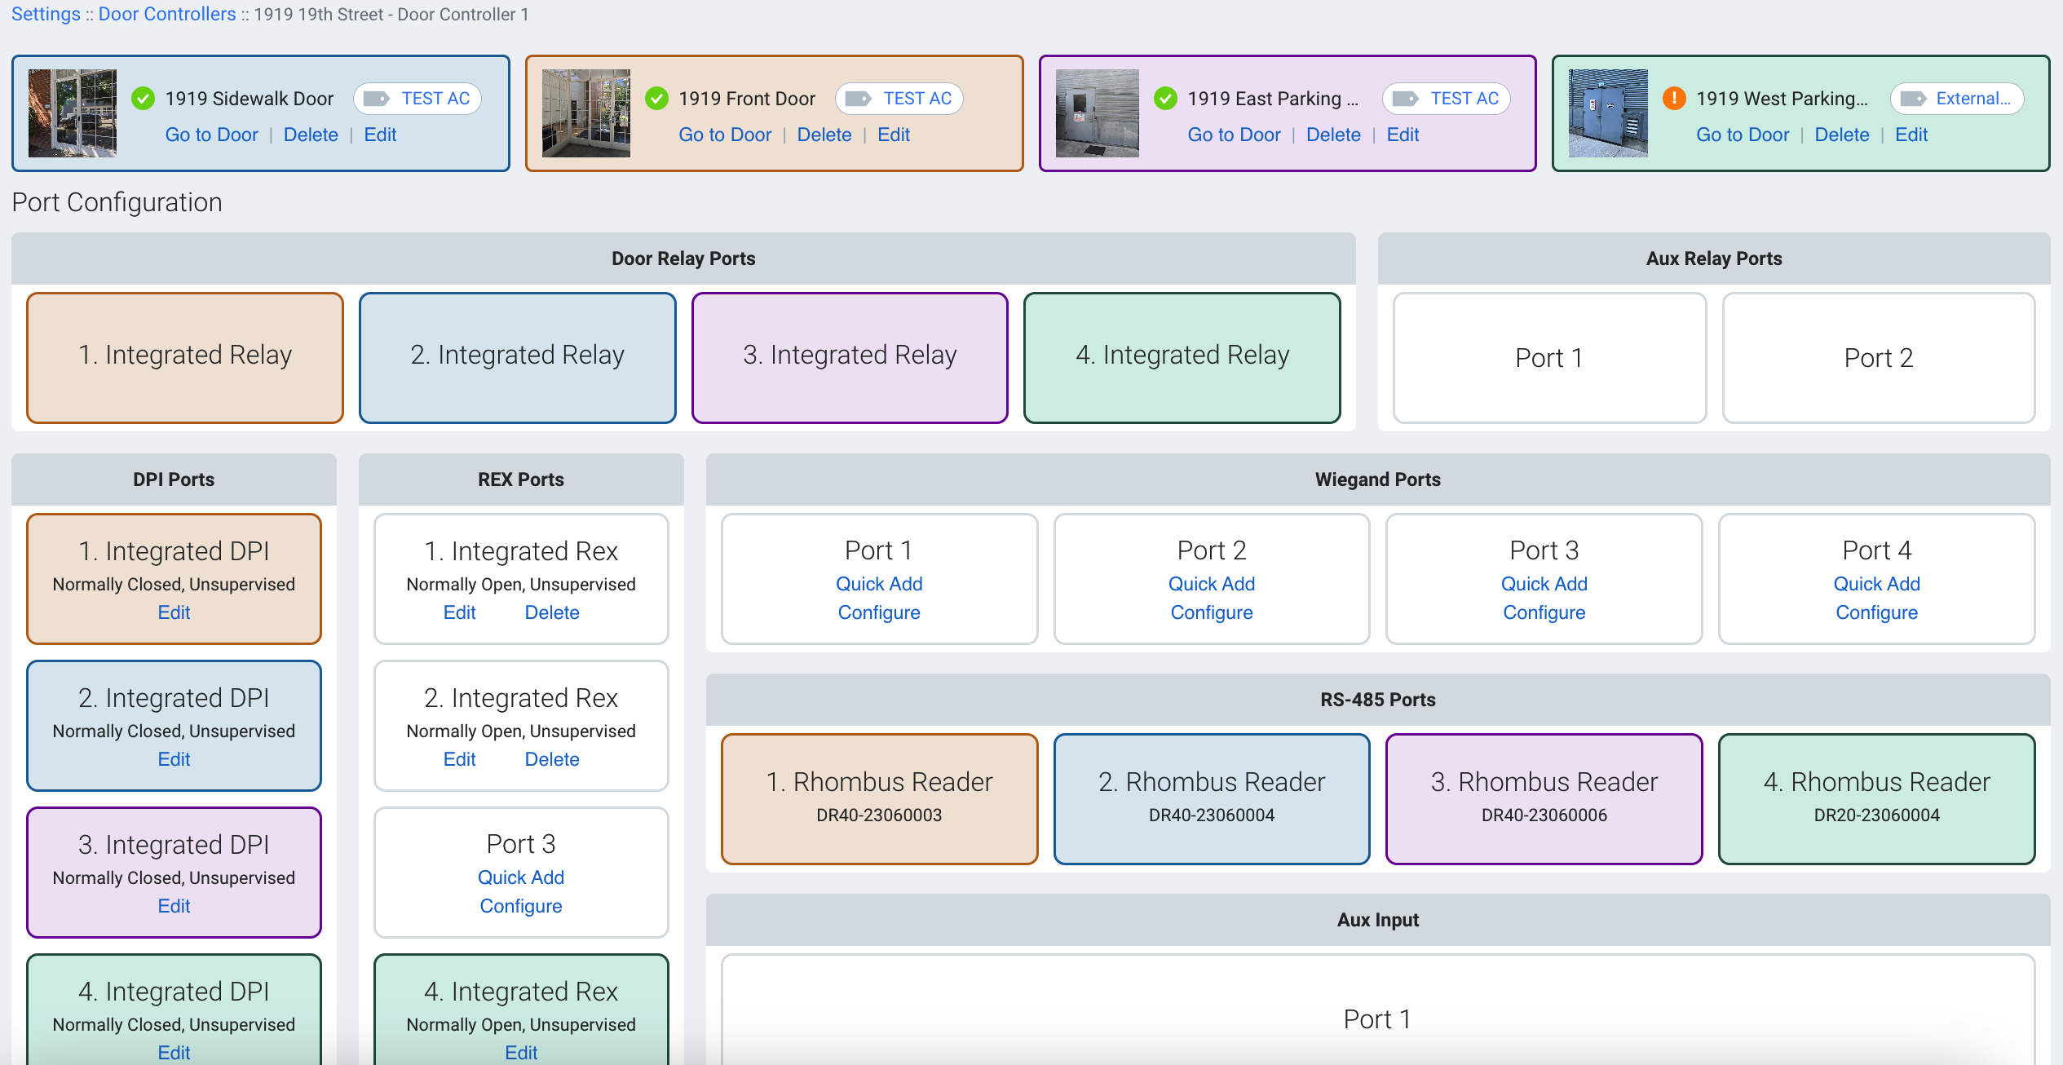Click the TEST AC tag on 1919 East Parking door
The height and width of the screenshot is (1065, 2063).
point(1446,98)
